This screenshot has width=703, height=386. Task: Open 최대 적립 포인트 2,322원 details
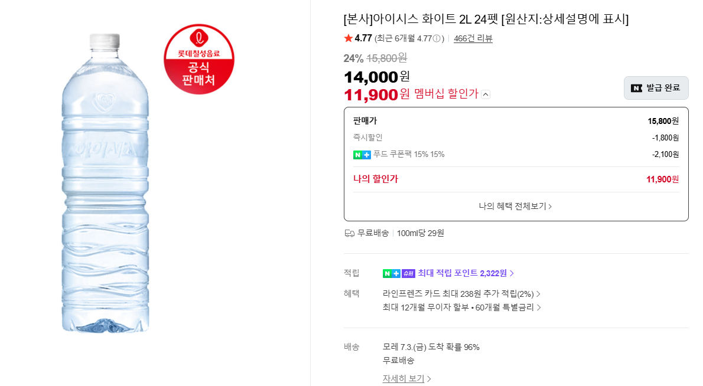(x=466, y=273)
